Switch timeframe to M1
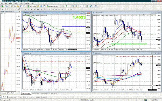 (x=46, y=9)
